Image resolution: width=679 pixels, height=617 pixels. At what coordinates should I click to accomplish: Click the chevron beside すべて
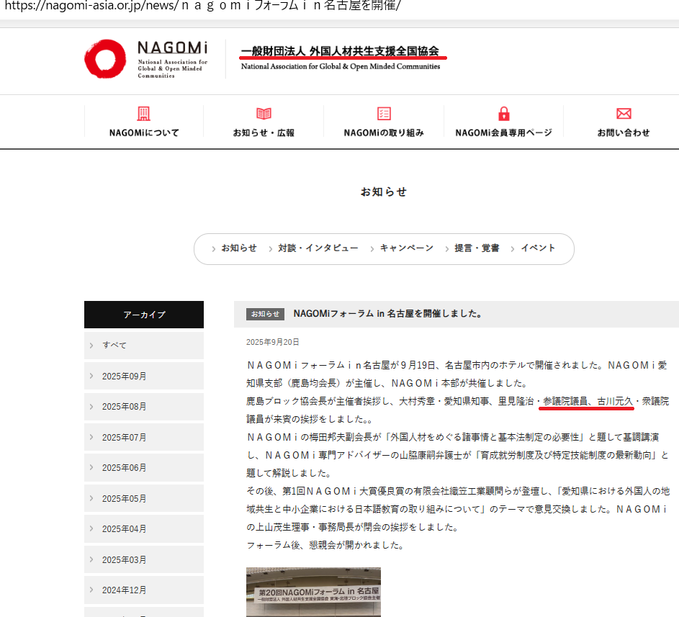(91, 345)
